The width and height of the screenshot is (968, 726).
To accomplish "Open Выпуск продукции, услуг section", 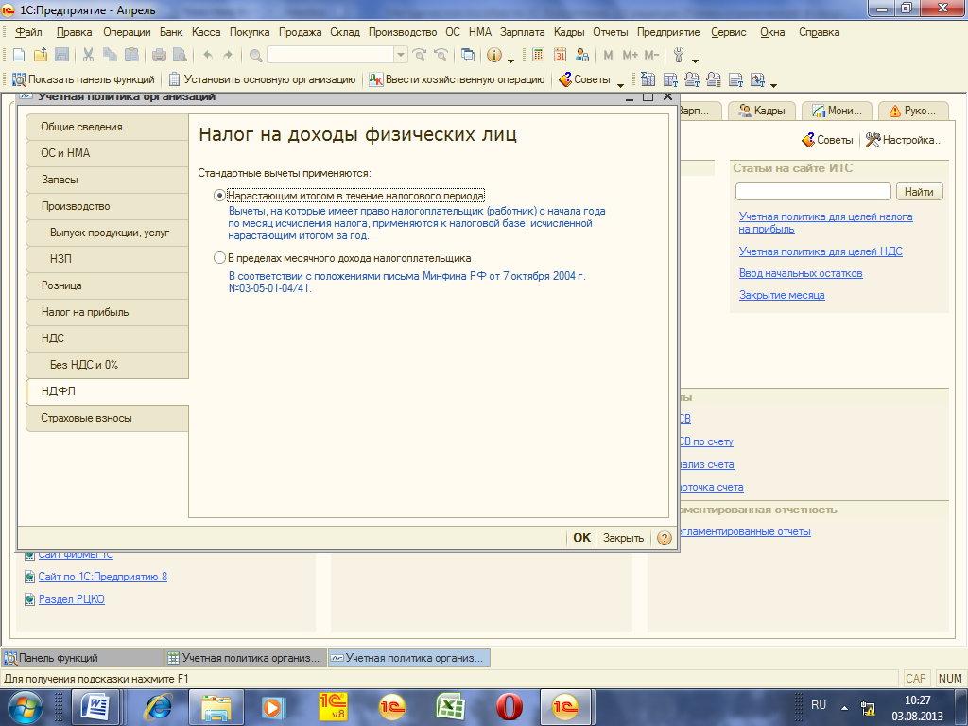I will [x=108, y=233].
